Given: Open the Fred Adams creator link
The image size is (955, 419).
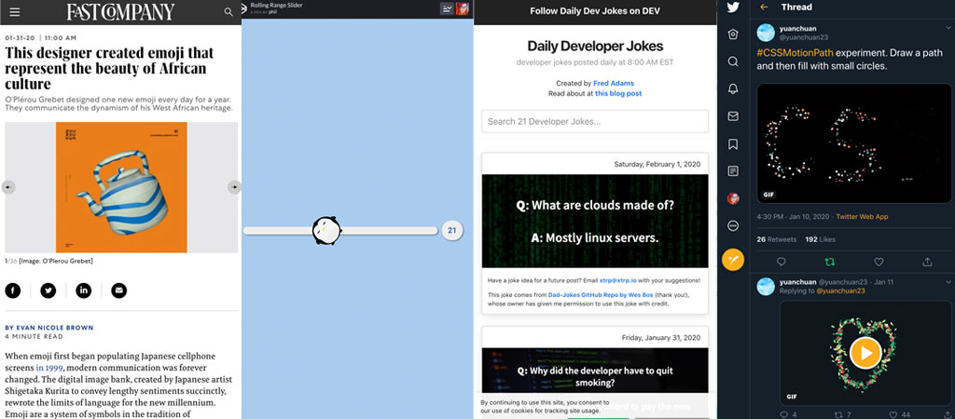Looking at the screenshot, I should [x=613, y=83].
